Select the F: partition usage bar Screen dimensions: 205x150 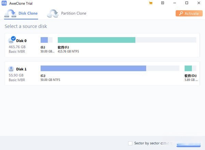[127, 40]
